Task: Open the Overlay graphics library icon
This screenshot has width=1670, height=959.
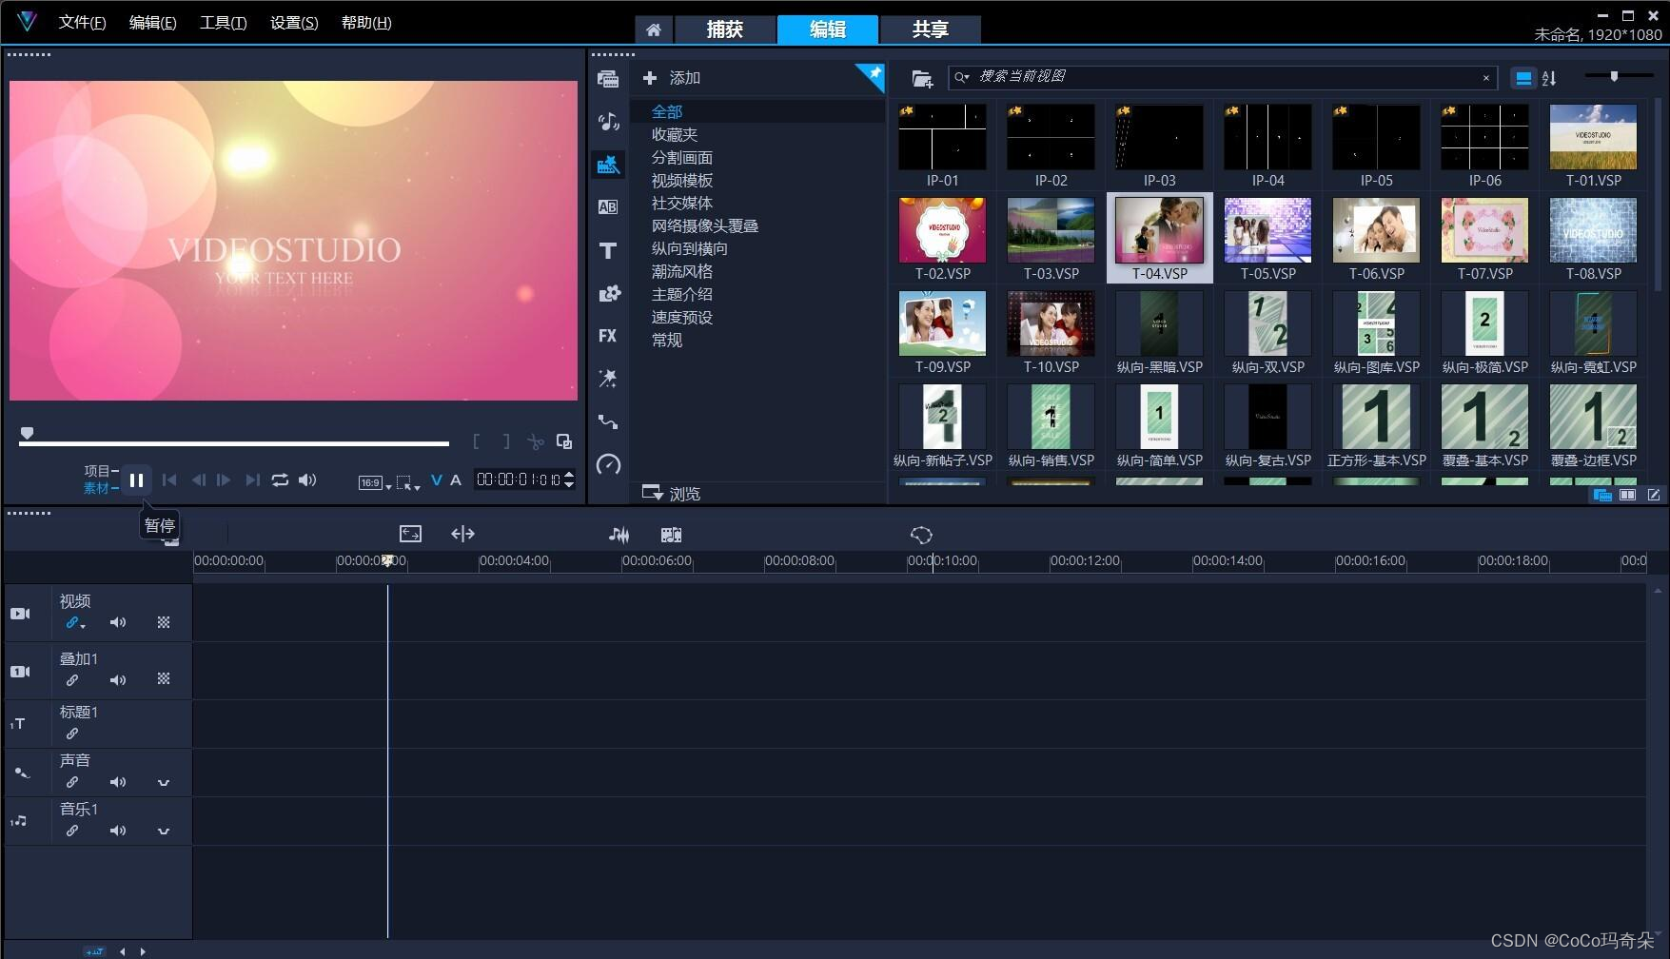Action: [x=608, y=293]
